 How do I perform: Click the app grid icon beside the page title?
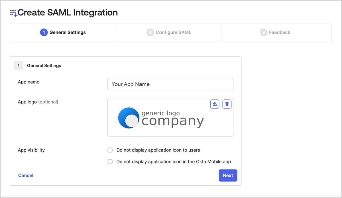13,13
